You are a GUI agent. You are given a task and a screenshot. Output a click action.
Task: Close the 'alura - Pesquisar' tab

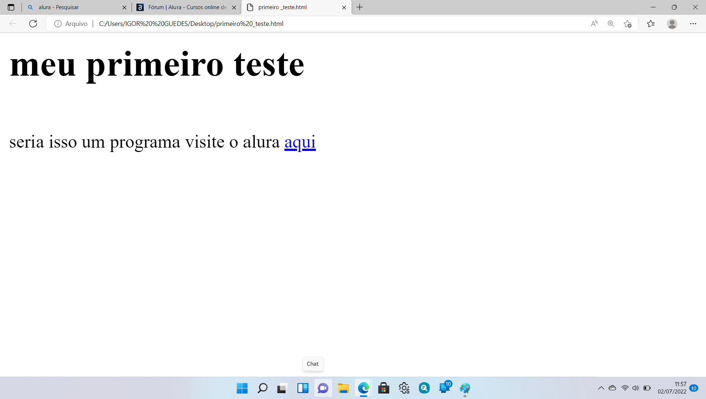point(124,7)
